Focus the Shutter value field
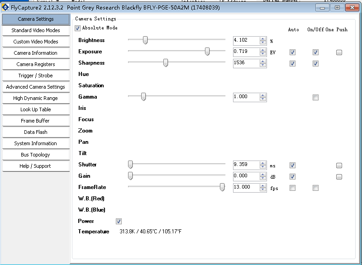Viewport: 362px width, 265px height. [x=246, y=165]
